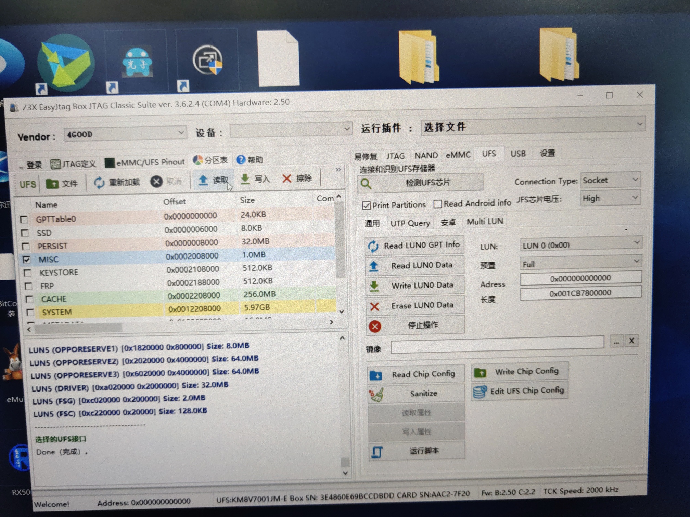This screenshot has width=690, height=517.
Task: Click the 重新加载 (reload) icon
Action: coord(99,183)
